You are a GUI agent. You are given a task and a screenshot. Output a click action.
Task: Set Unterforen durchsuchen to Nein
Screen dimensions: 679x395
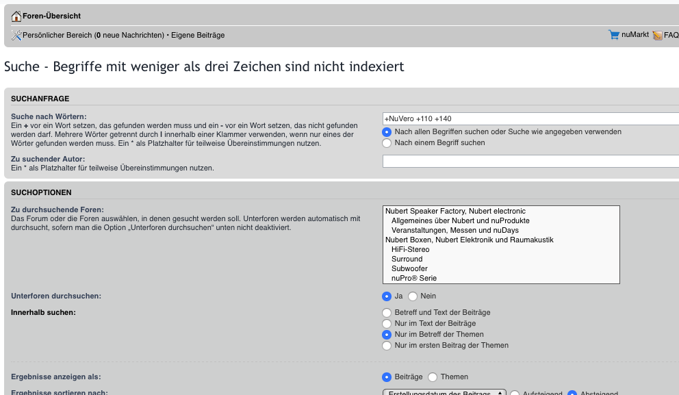coord(413,296)
